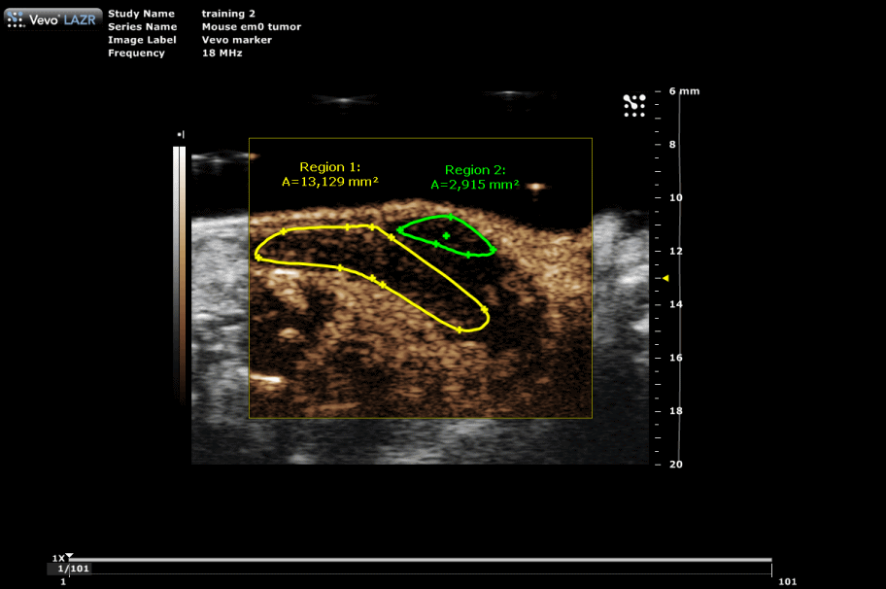This screenshot has width=886, height=589.
Task: Click the small marker above the color bar
Action: [180, 134]
